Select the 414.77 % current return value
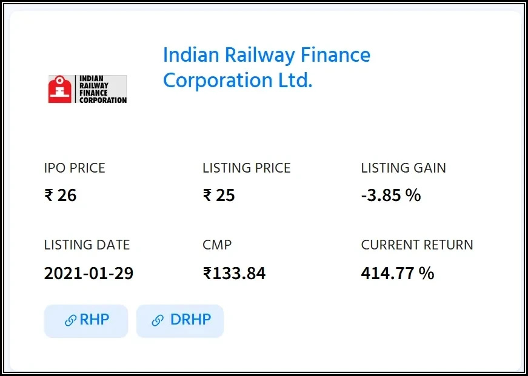Viewport: 528px width, 376px height. click(x=397, y=273)
